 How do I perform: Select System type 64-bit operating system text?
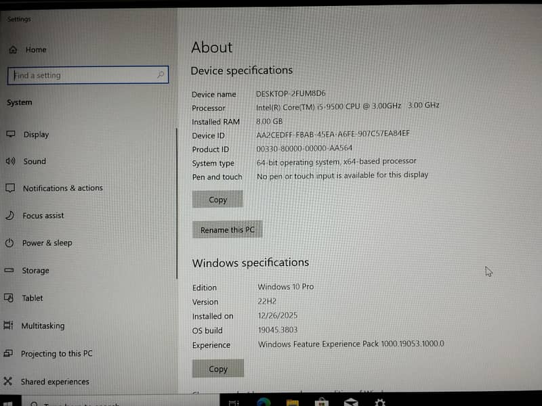pos(336,162)
